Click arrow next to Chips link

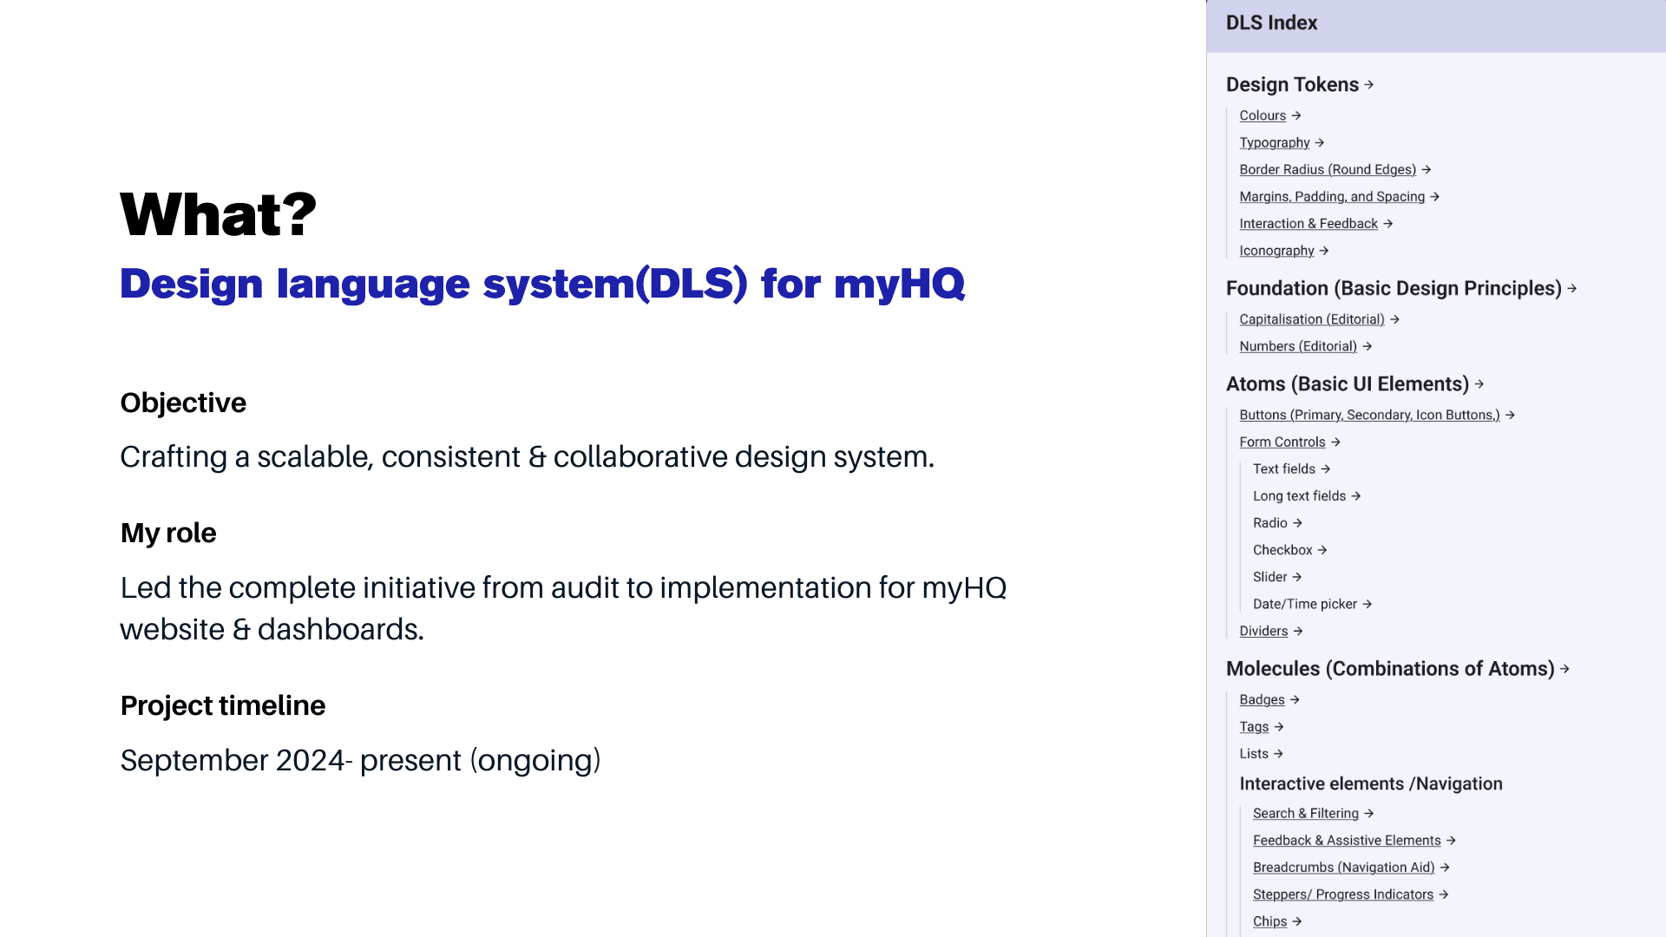(1297, 921)
